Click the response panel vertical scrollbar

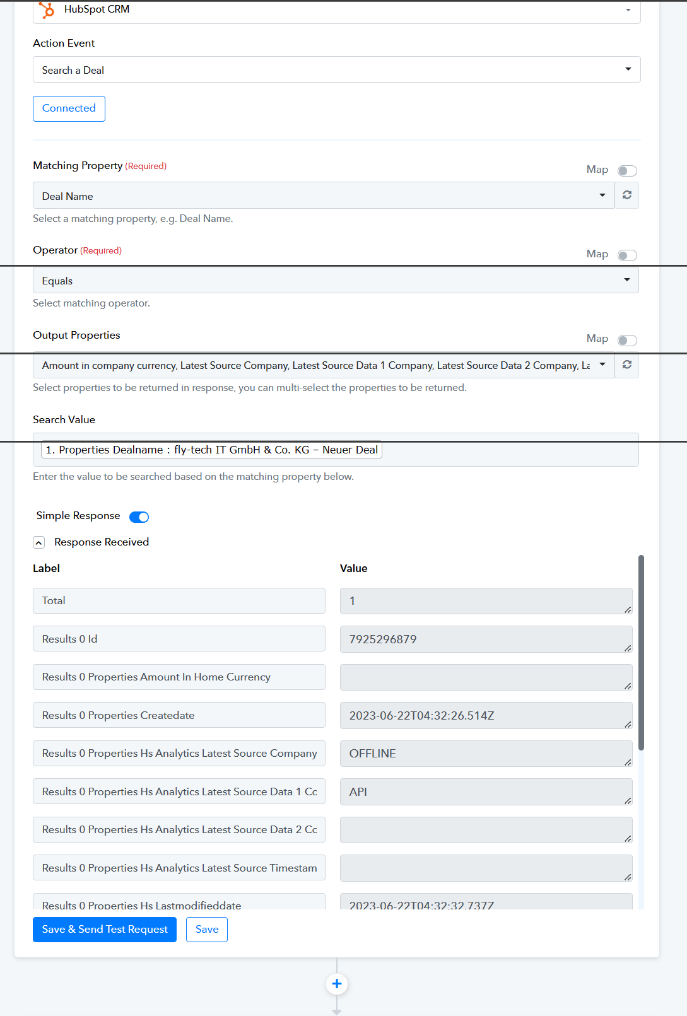[x=641, y=653]
